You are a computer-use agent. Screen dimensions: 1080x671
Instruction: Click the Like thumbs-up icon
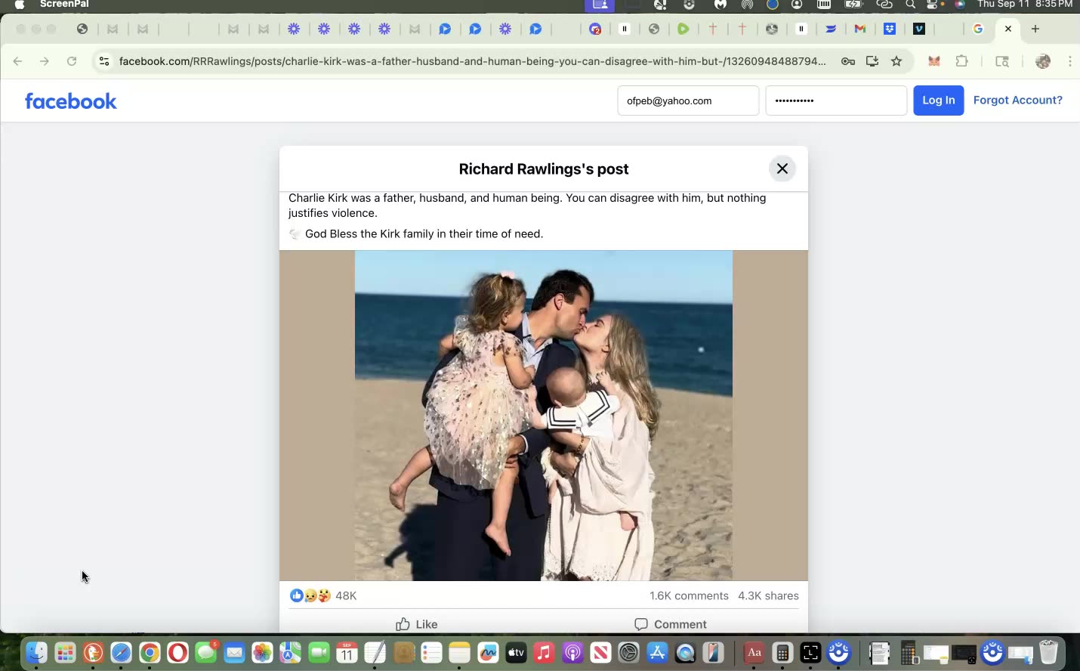click(403, 624)
